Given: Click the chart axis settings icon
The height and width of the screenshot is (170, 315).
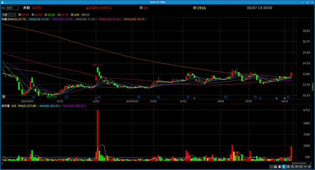Looking at the screenshot, I should click(x=292, y=167).
